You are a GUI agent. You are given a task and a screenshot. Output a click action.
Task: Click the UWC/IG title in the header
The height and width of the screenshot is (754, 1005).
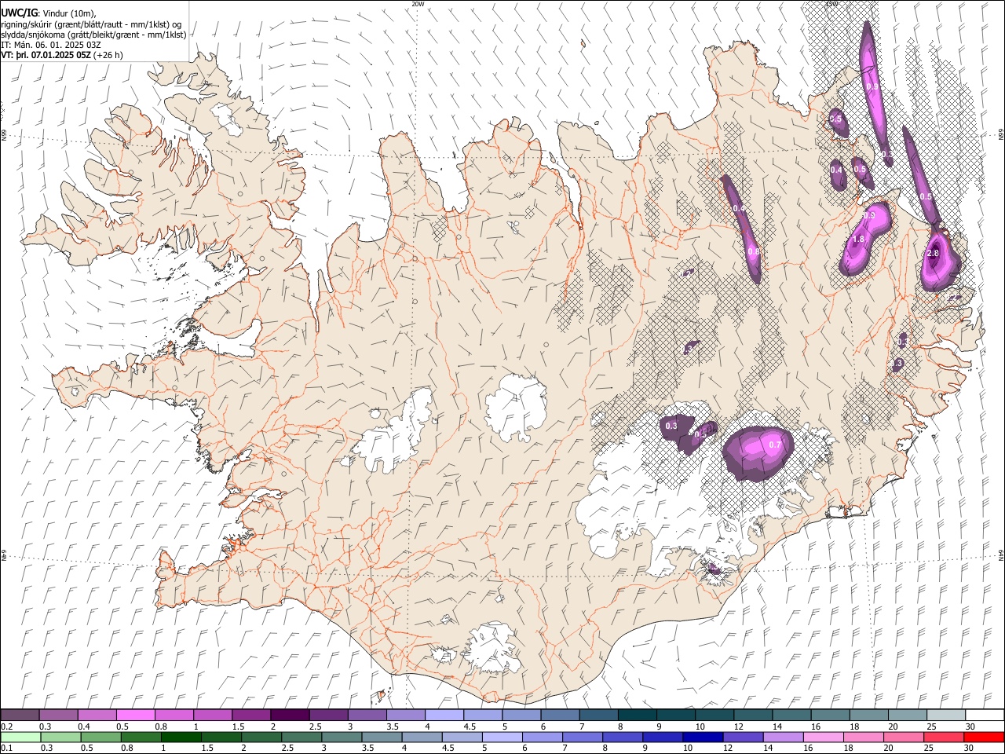point(19,13)
